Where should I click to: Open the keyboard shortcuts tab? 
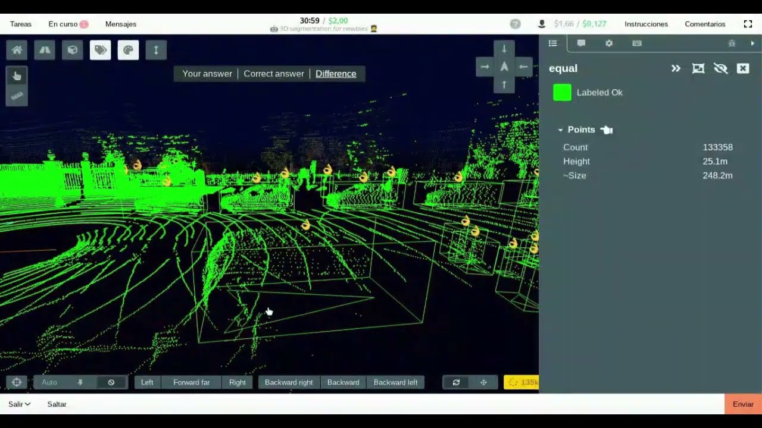coord(637,43)
